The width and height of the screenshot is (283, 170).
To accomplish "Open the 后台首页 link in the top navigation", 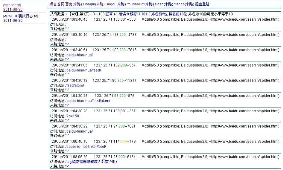I will [x=57, y=4].
